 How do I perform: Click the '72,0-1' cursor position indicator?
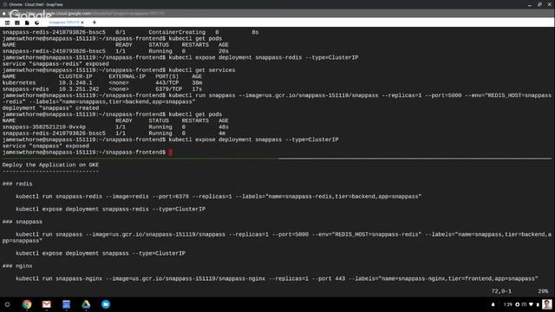[x=501, y=291]
